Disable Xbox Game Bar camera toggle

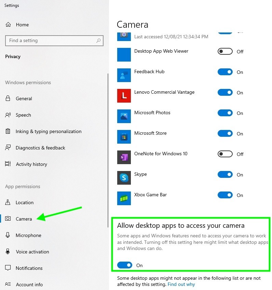[225, 195]
